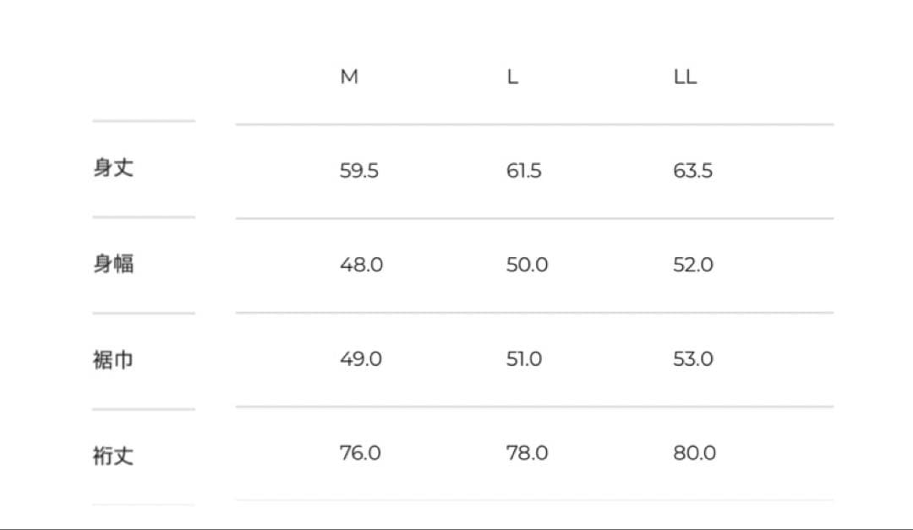Click the 53.0 measurement cell
Viewport: 913px width, 530px height.
tap(693, 359)
